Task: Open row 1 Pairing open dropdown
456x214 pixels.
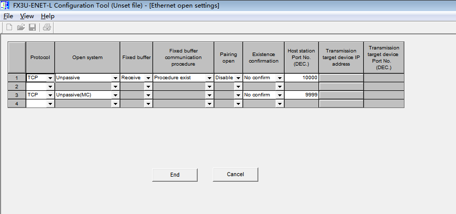Action: tap(238, 78)
